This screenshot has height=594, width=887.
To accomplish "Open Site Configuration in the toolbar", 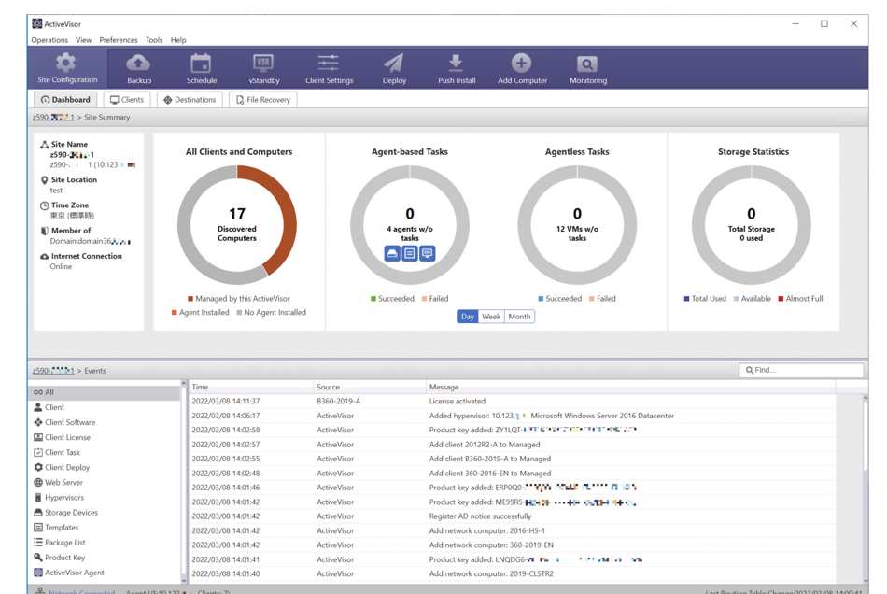I will coord(66,68).
